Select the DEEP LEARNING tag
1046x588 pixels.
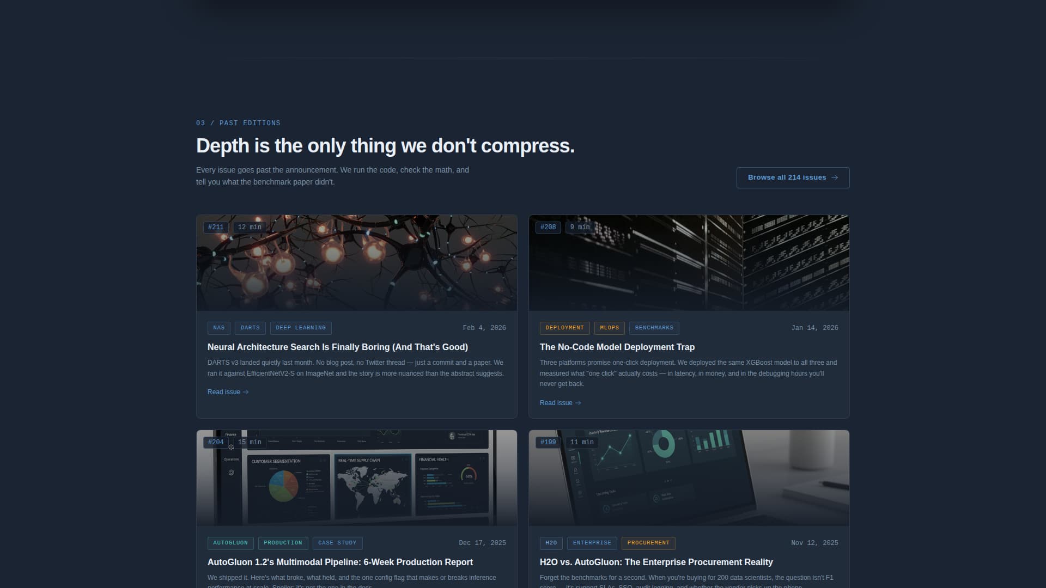pyautogui.click(x=301, y=328)
